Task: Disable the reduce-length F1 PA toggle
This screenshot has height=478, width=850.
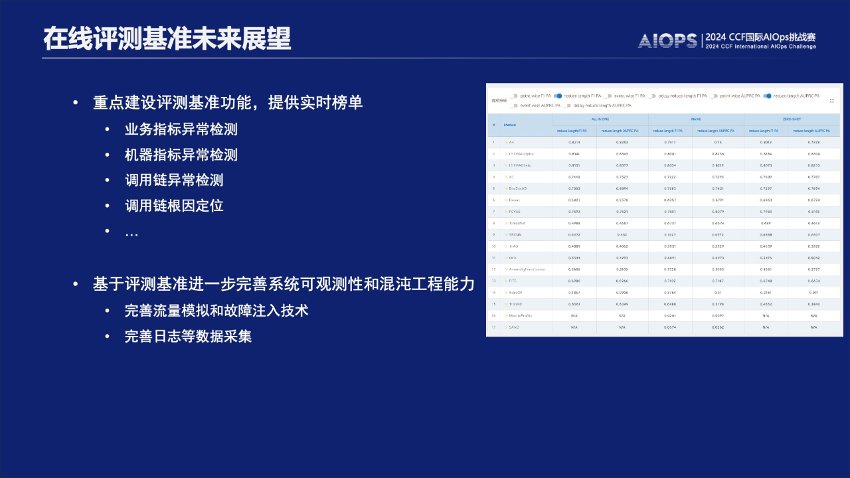Action: click(558, 96)
